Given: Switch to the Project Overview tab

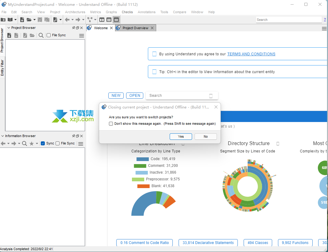Looking at the screenshot, I should (x=135, y=28).
